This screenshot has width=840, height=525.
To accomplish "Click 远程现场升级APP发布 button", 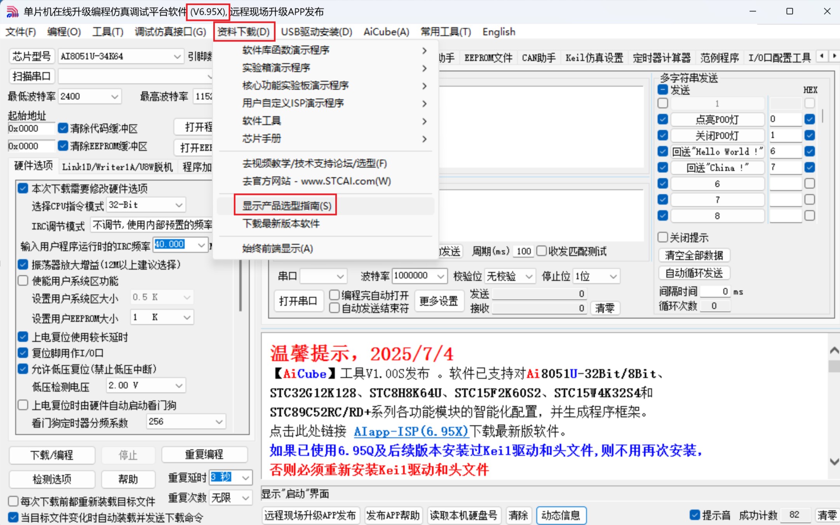I will [310, 515].
